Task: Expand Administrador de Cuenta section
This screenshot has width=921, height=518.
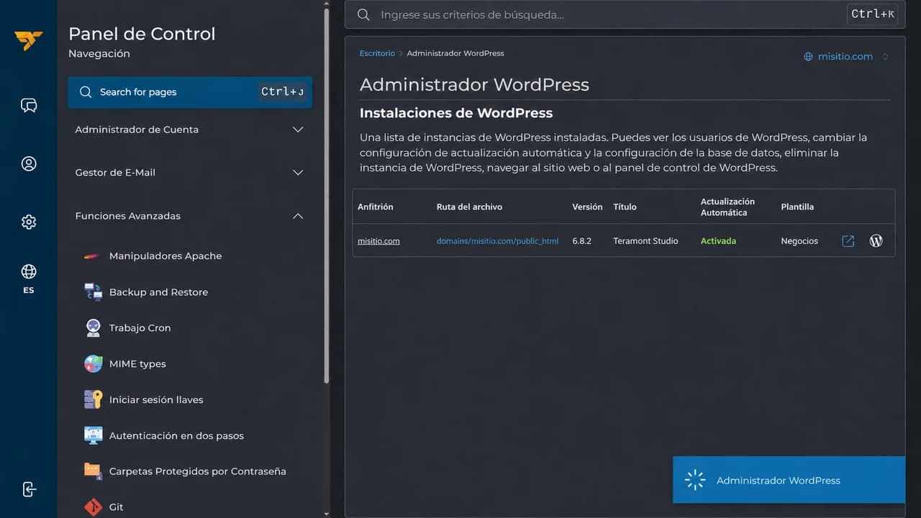Action: pyautogui.click(x=190, y=129)
